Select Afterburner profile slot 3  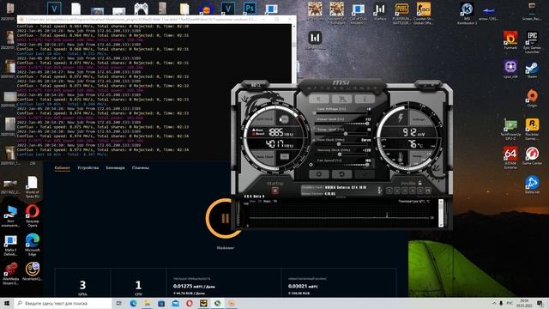point(405,191)
